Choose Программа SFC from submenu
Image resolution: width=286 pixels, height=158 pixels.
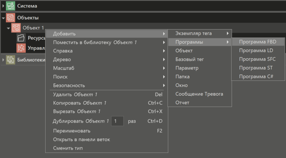258,59
